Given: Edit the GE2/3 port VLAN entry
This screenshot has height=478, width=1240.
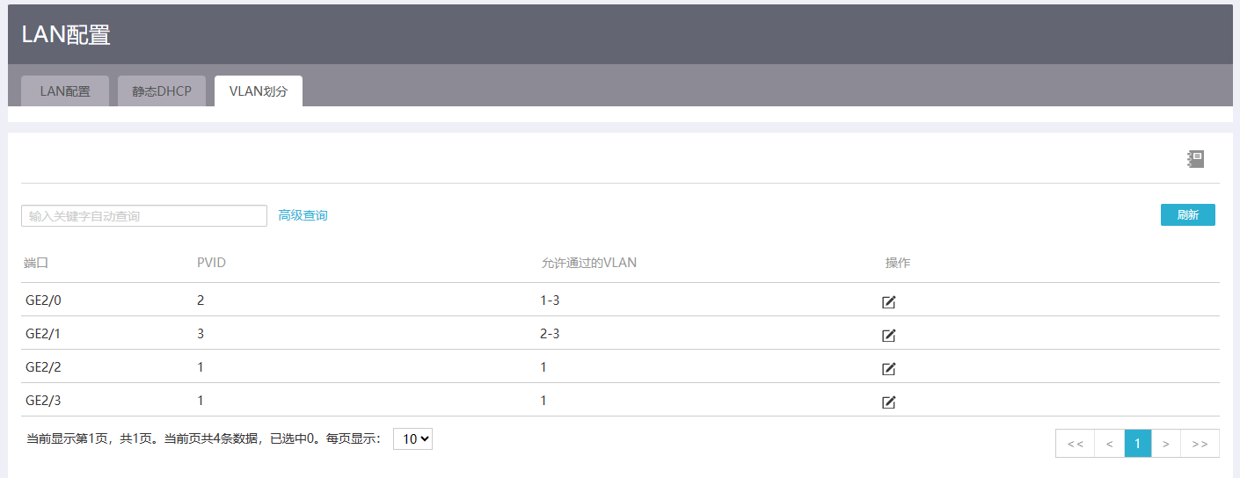Looking at the screenshot, I should [889, 402].
